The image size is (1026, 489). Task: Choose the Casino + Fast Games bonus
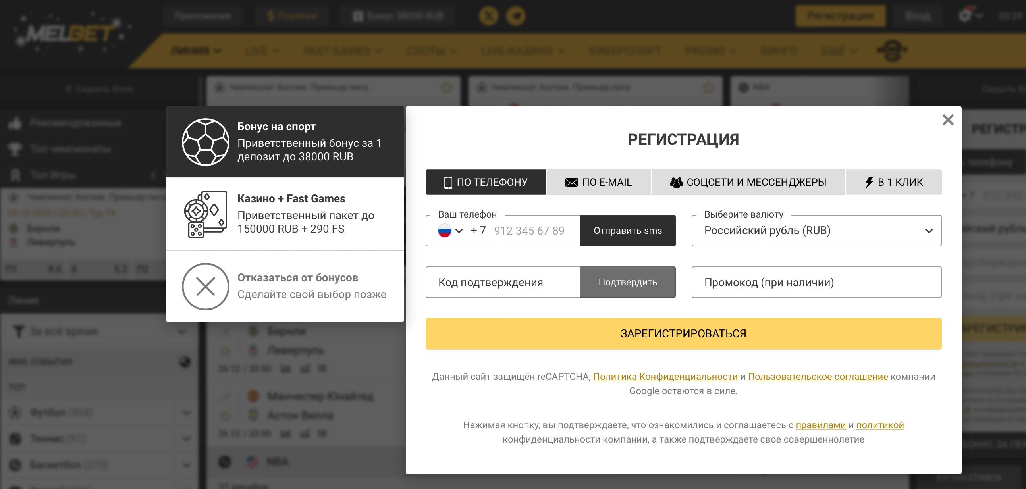tap(285, 214)
